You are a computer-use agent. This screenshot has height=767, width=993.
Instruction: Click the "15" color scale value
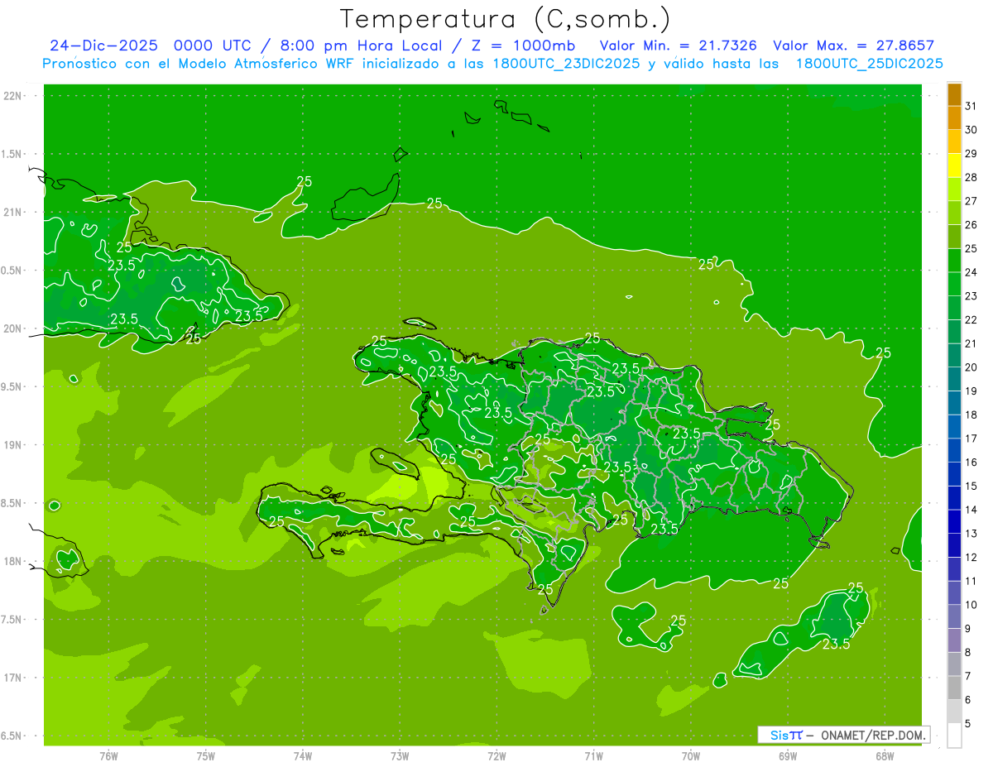tap(971, 487)
